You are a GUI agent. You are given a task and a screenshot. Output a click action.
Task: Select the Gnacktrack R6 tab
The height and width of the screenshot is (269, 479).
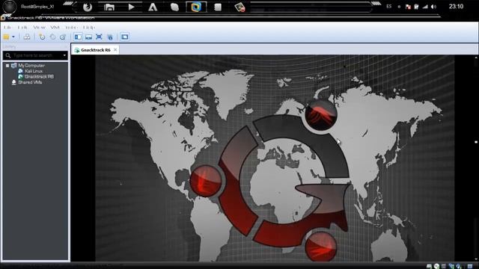(95, 50)
